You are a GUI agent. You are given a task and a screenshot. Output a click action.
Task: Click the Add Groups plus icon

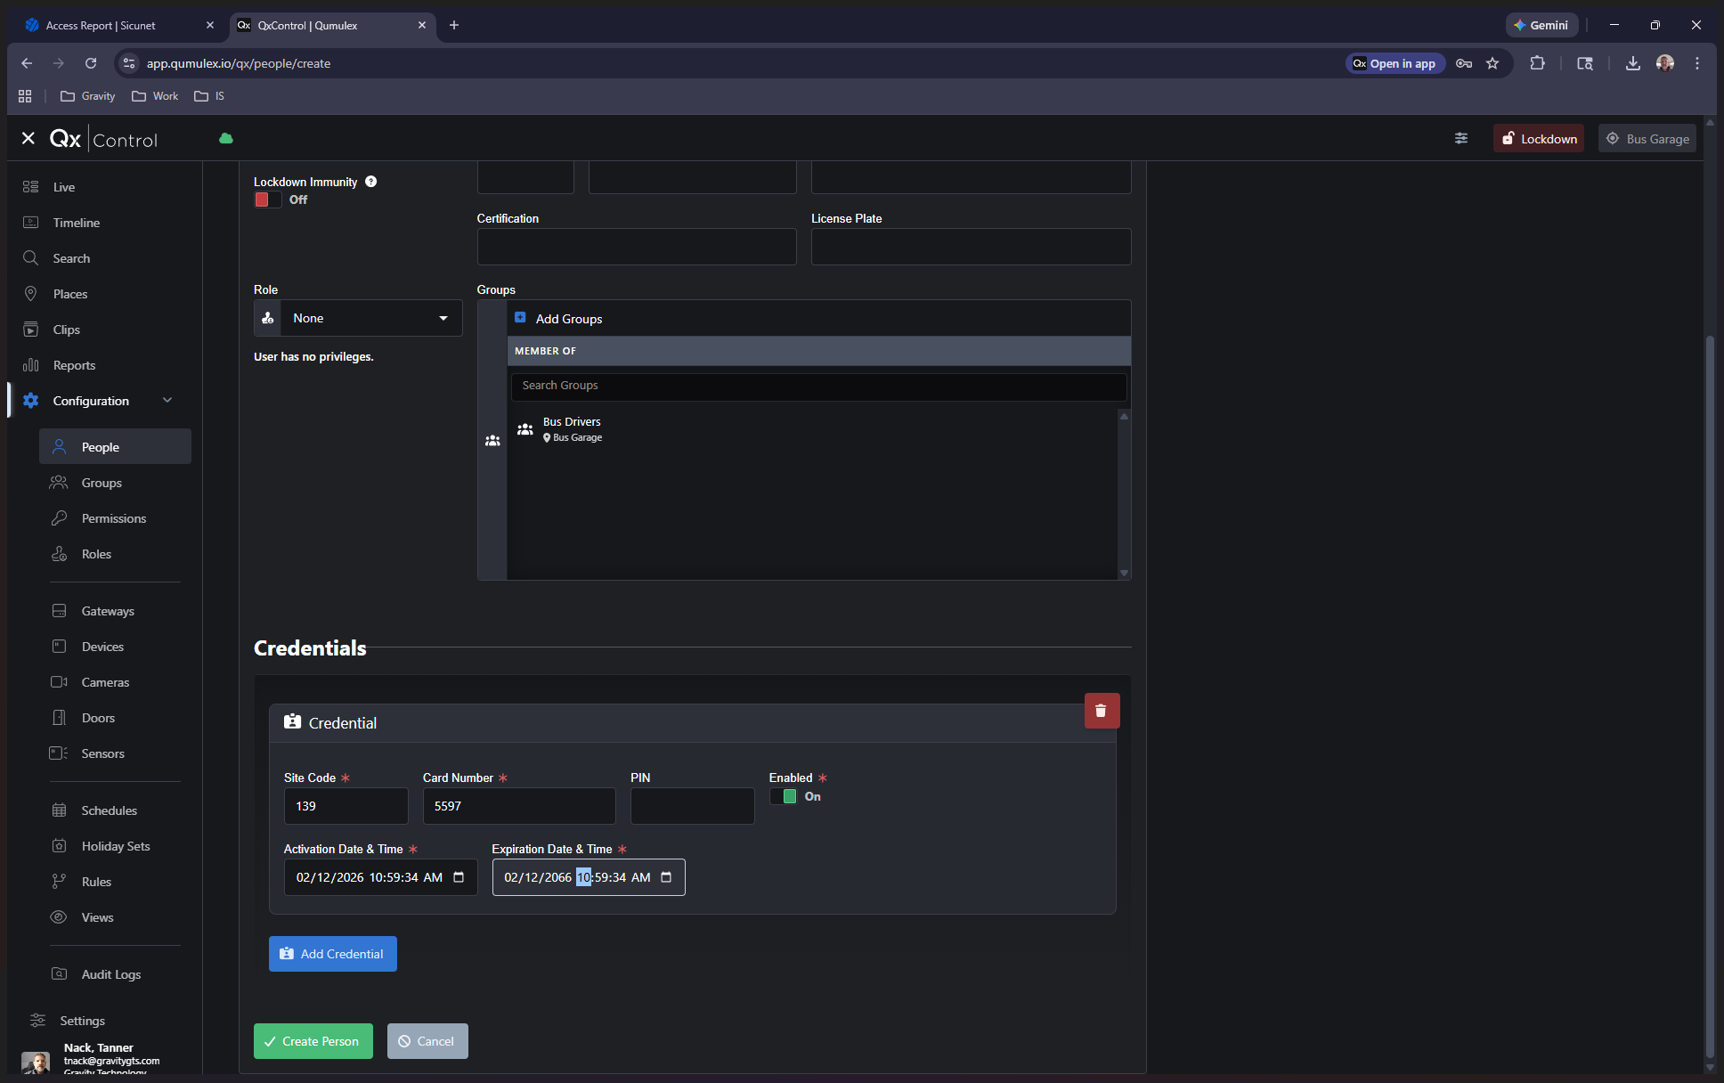[x=520, y=318]
